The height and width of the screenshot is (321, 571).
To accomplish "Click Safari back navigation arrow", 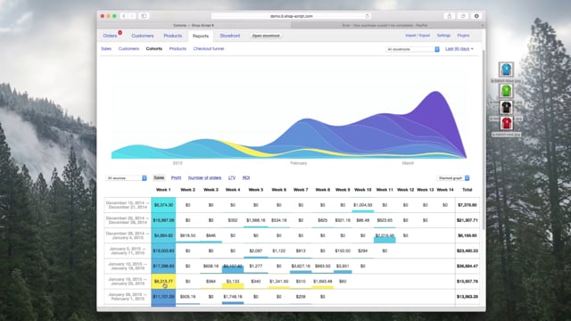I will [124, 16].
